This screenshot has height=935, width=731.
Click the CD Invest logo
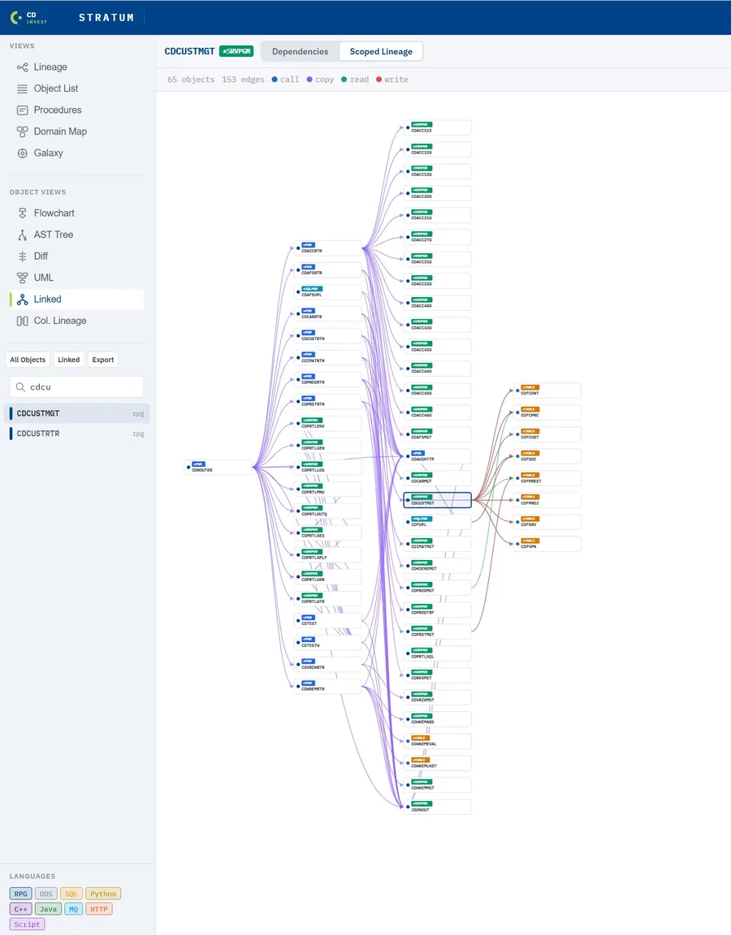(28, 18)
